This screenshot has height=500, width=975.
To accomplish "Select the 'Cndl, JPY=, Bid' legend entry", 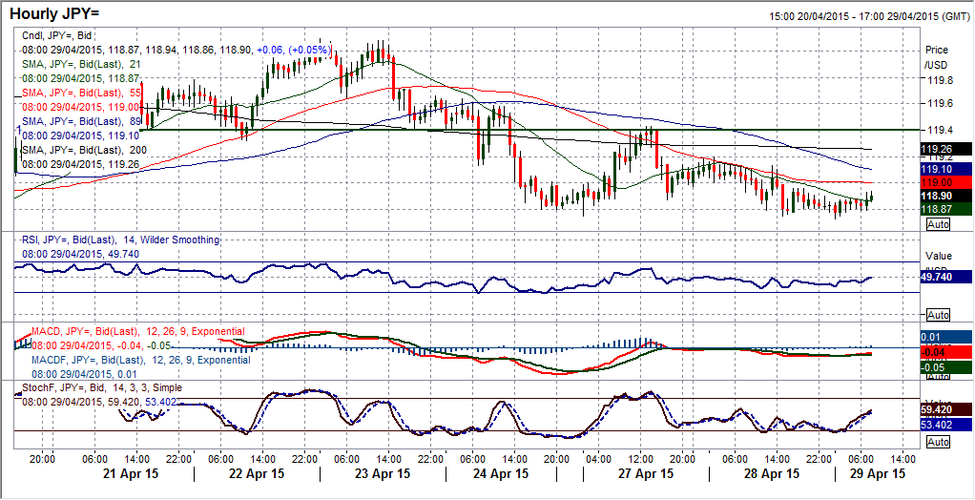I will coord(58,36).
